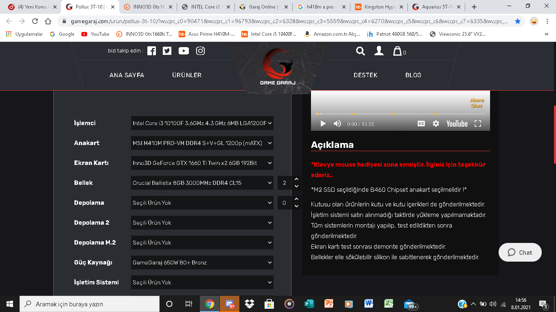Launch Word from the taskbar

pyautogui.click(x=369, y=304)
